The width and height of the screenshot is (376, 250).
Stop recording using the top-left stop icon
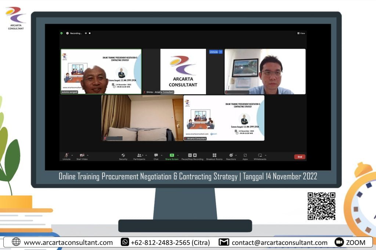pos(90,33)
